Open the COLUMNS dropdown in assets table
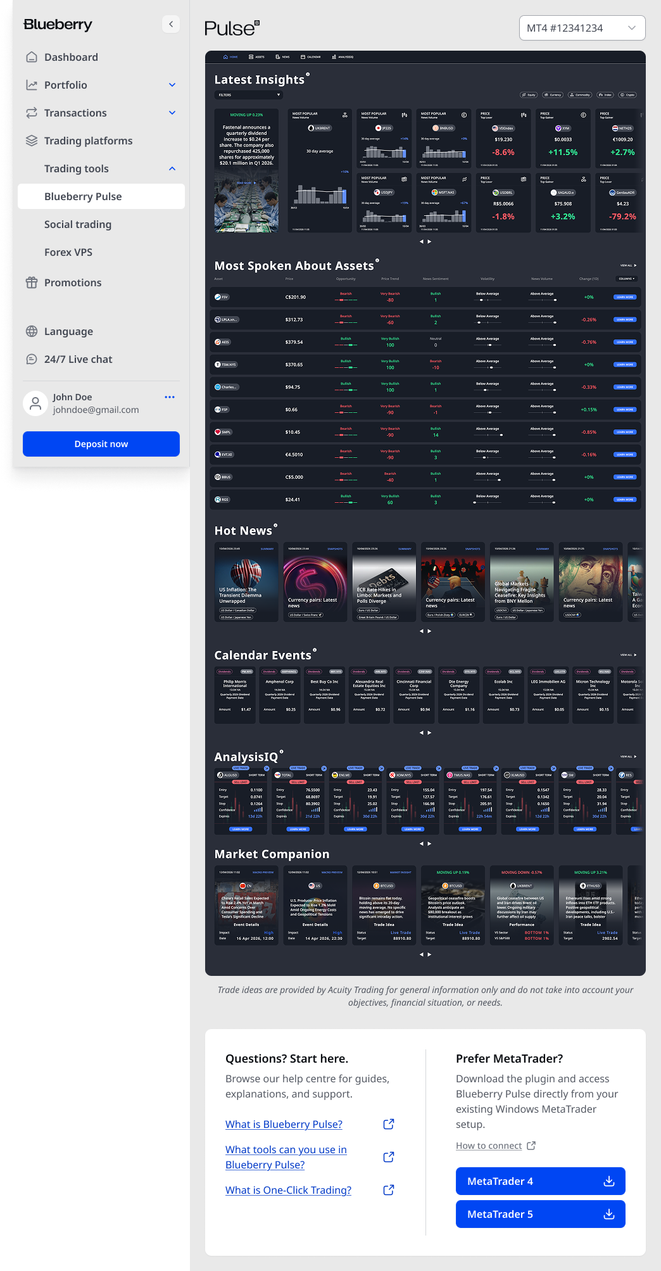661x1271 pixels. (626, 279)
